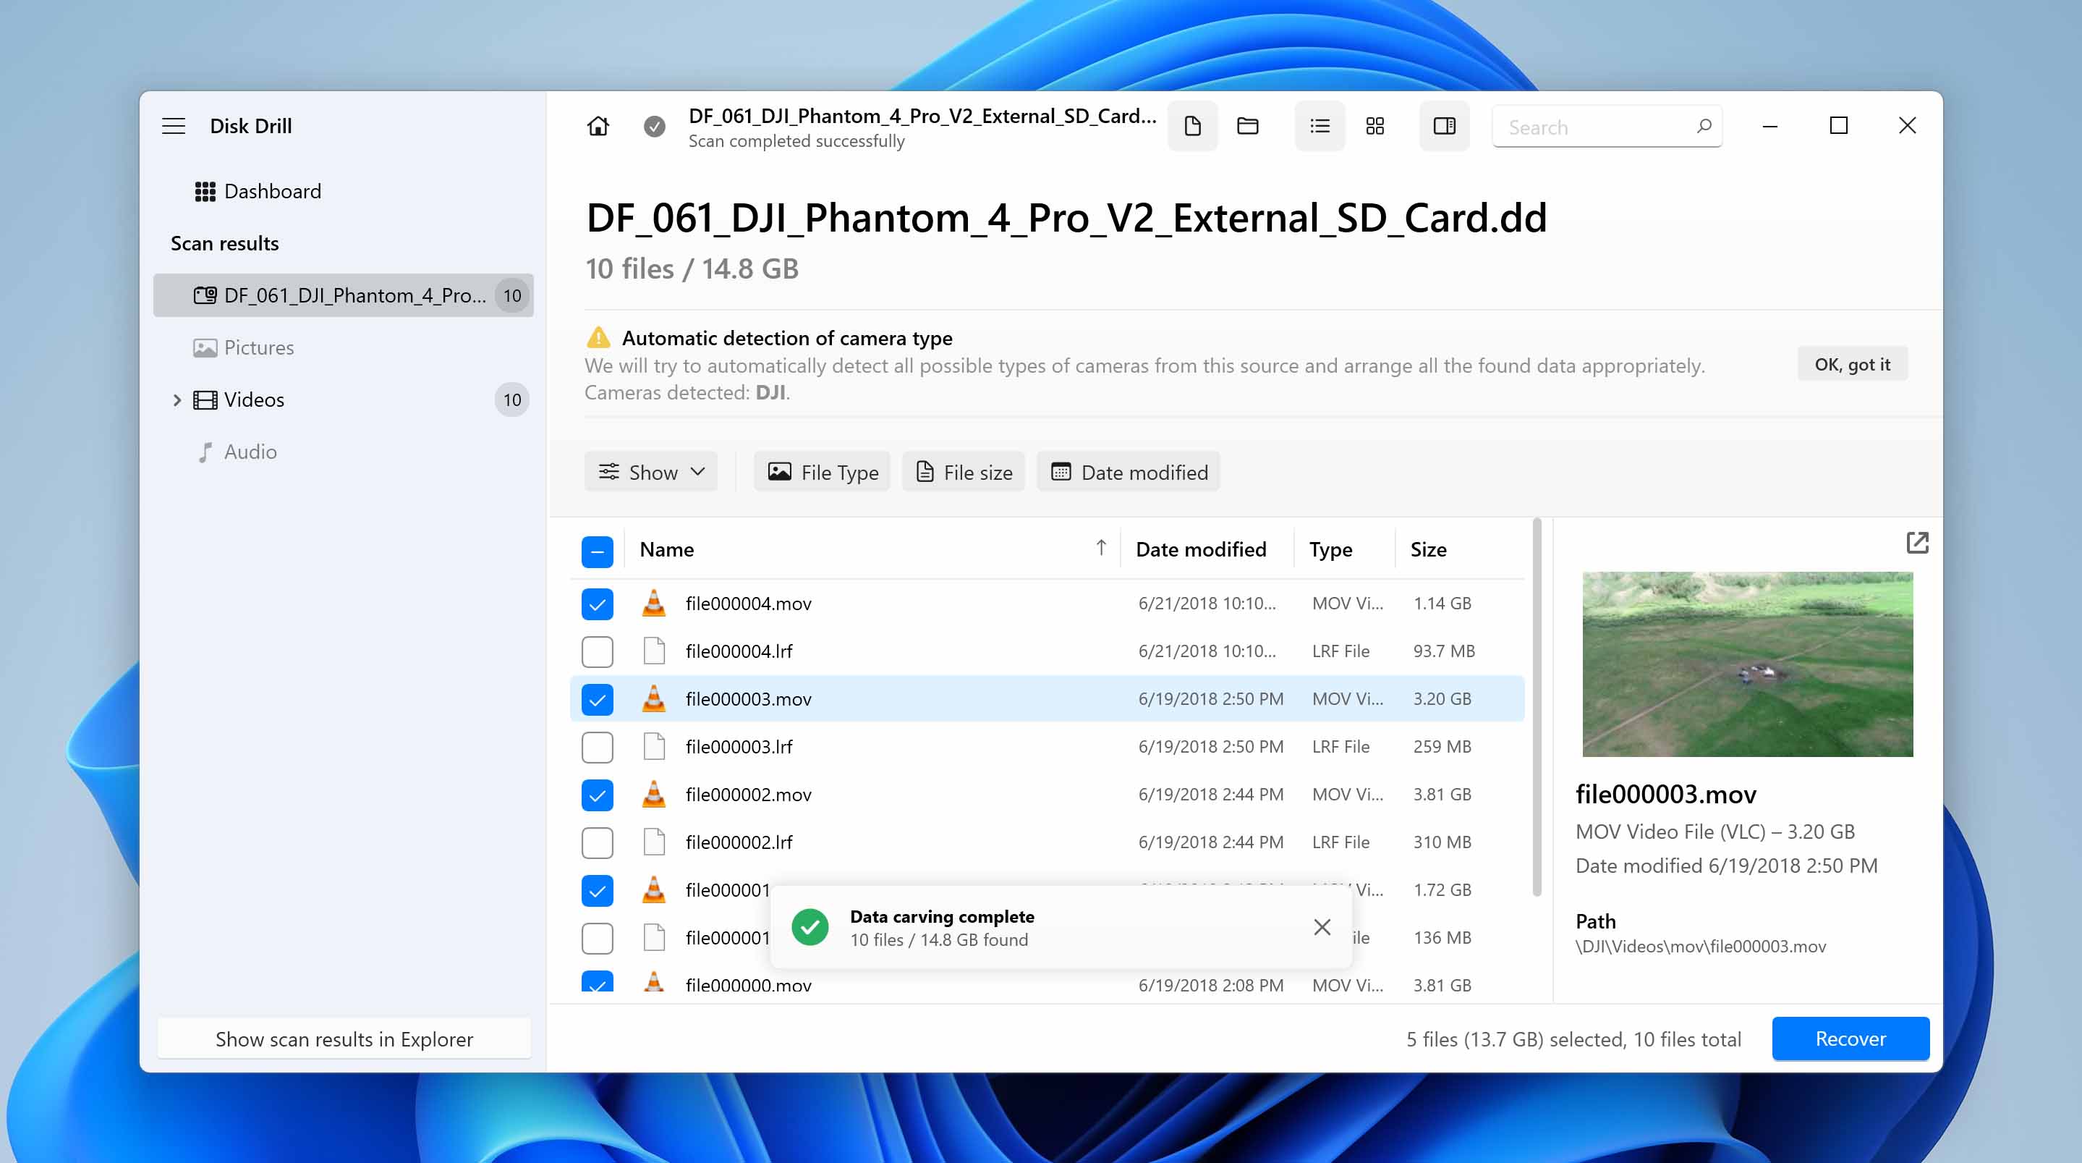
Task: Go to home via the house icon
Action: [x=598, y=126]
